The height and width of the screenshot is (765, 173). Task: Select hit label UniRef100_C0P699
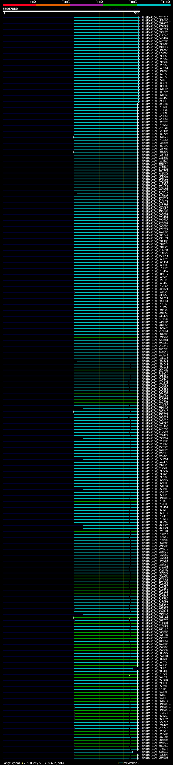(155, 83)
